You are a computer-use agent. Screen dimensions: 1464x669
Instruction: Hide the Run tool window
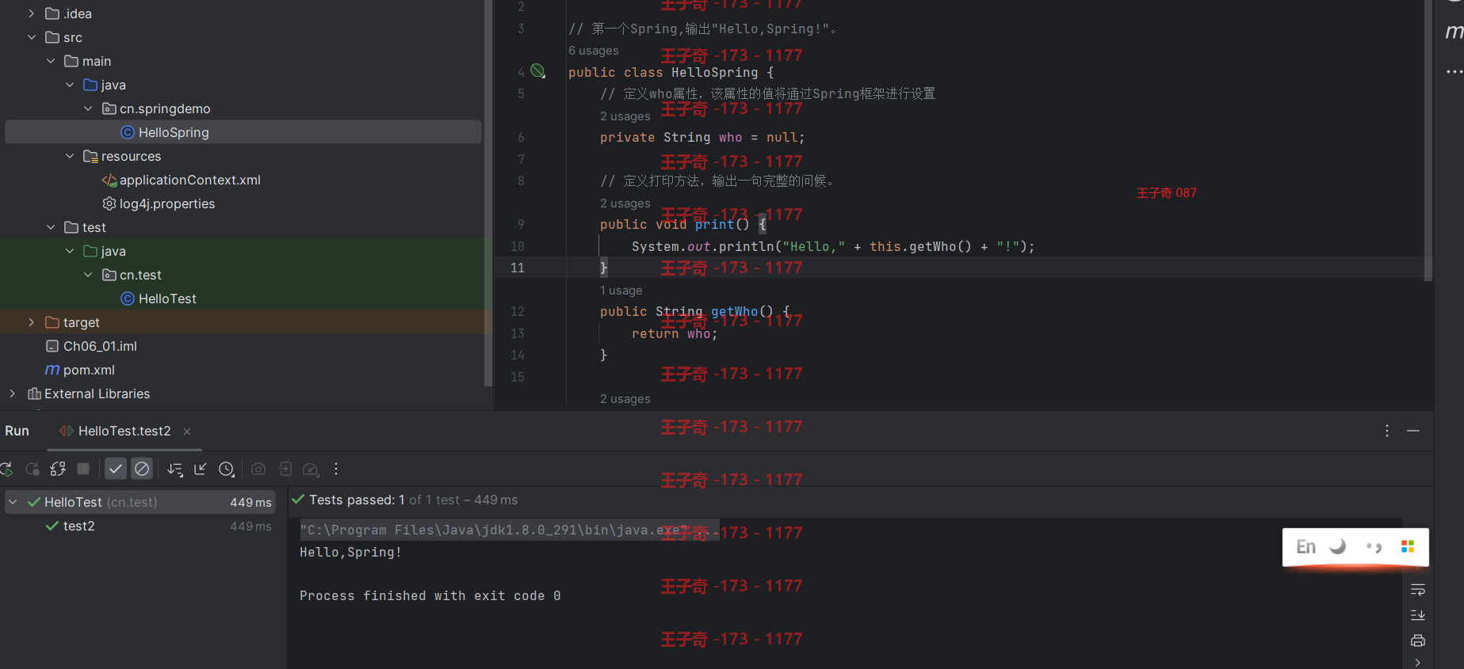(x=1413, y=431)
